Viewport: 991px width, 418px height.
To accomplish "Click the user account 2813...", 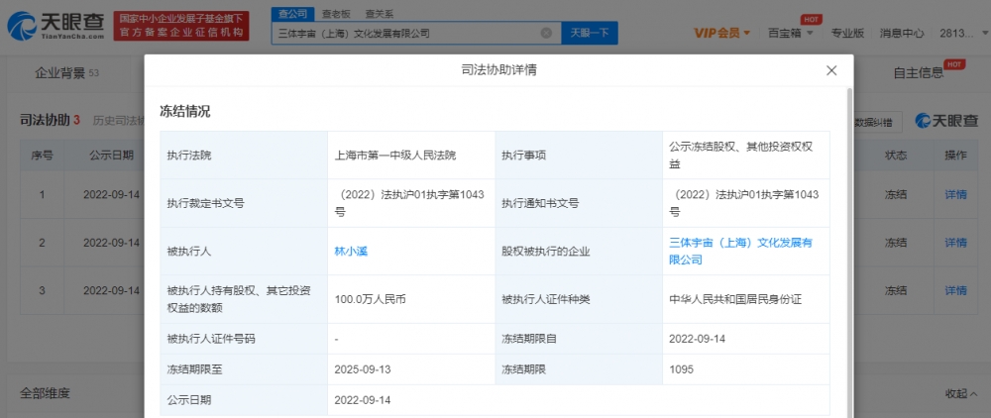I will [956, 34].
